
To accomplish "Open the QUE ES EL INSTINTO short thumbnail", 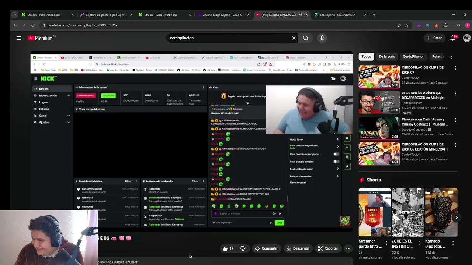I will tap(408, 212).
